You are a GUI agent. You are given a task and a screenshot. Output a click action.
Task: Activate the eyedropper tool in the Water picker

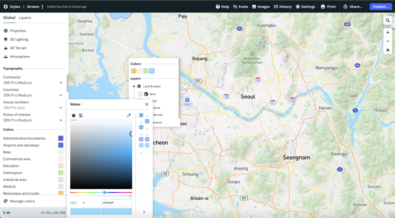[129, 116]
